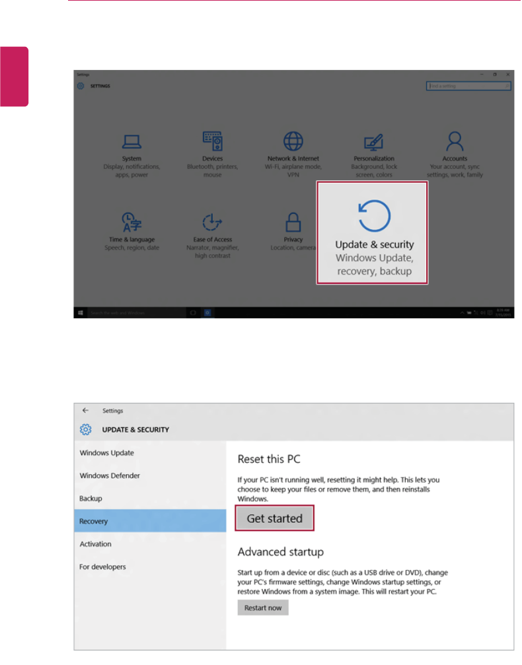
Task: Click 'Narrator, magnifier, high contrast' description
Action: tap(213, 252)
